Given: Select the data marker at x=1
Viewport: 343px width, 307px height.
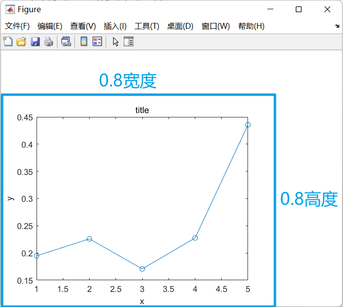Looking at the screenshot, I should pos(37,256).
